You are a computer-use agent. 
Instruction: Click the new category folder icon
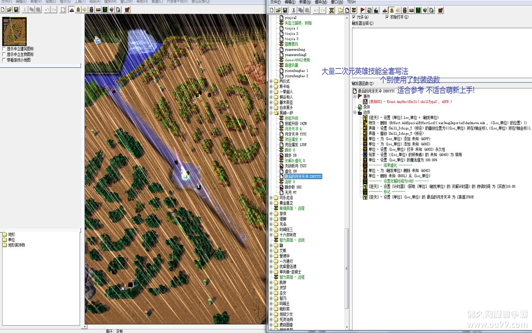coord(340,10)
